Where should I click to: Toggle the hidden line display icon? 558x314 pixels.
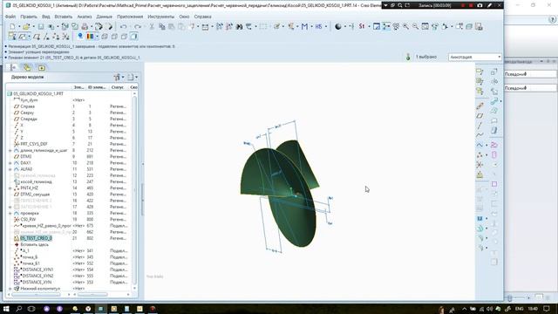[114, 37]
